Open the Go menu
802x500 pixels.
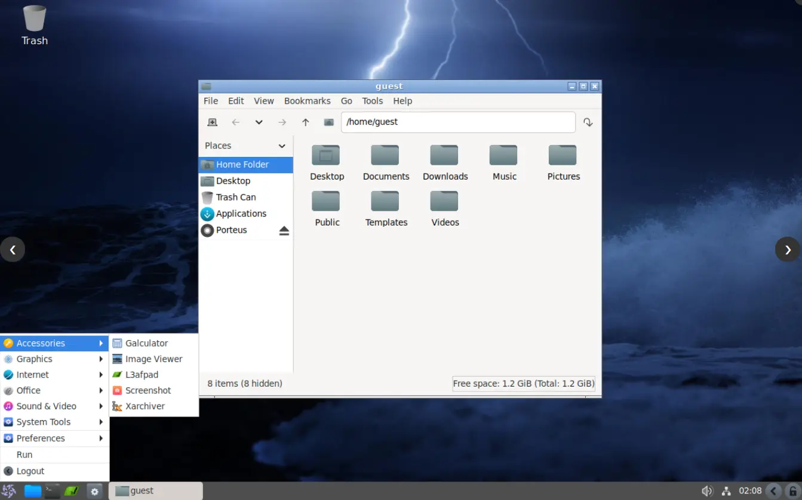click(346, 101)
